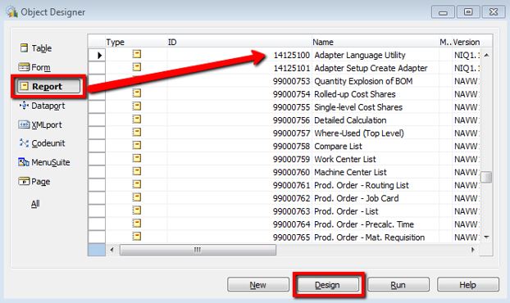Click the vertical scrollbar up arrow
This screenshot has height=303, width=510.
(486, 55)
